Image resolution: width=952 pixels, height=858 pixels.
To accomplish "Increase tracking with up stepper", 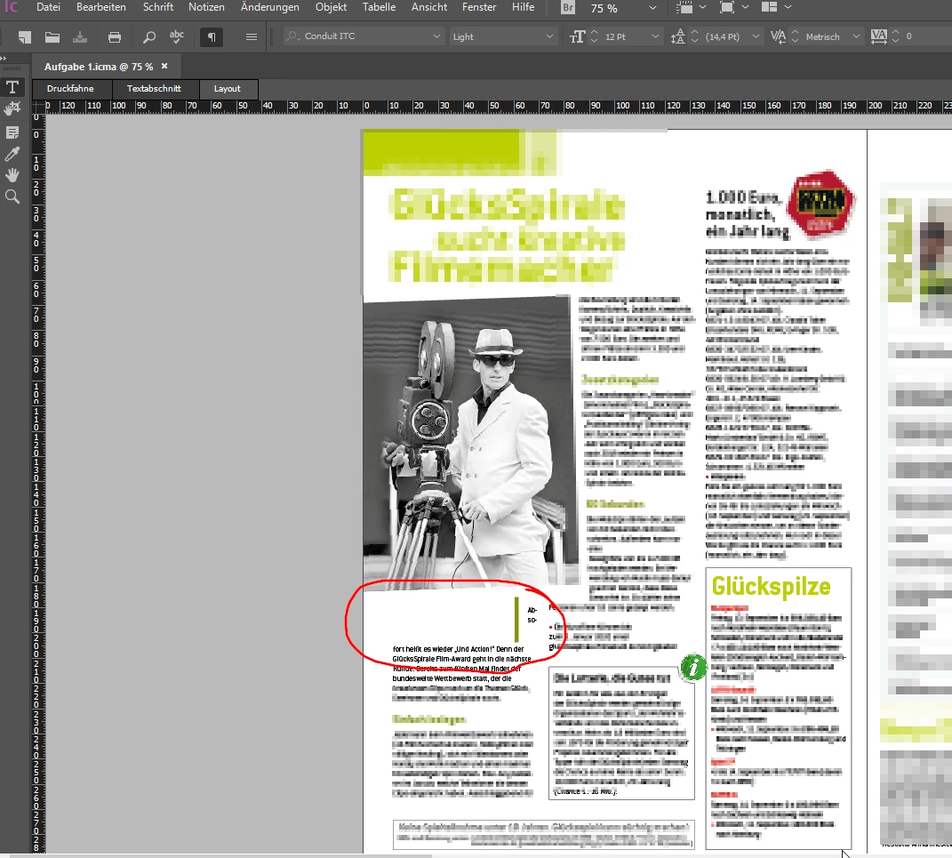I will tap(895, 32).
